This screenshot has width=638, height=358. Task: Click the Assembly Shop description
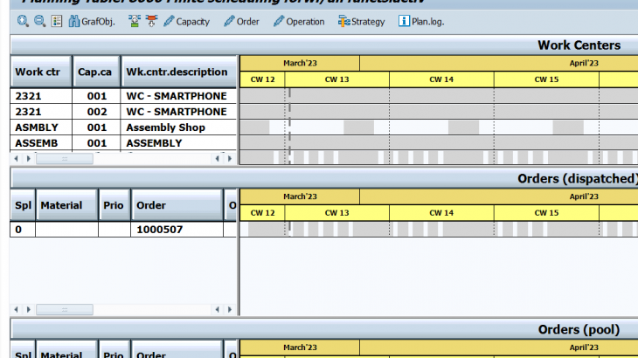[178, 127]
